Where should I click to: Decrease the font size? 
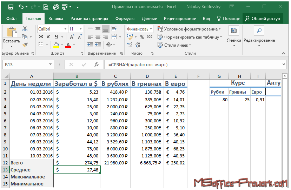pyautogui.click(x=80, y=37)
